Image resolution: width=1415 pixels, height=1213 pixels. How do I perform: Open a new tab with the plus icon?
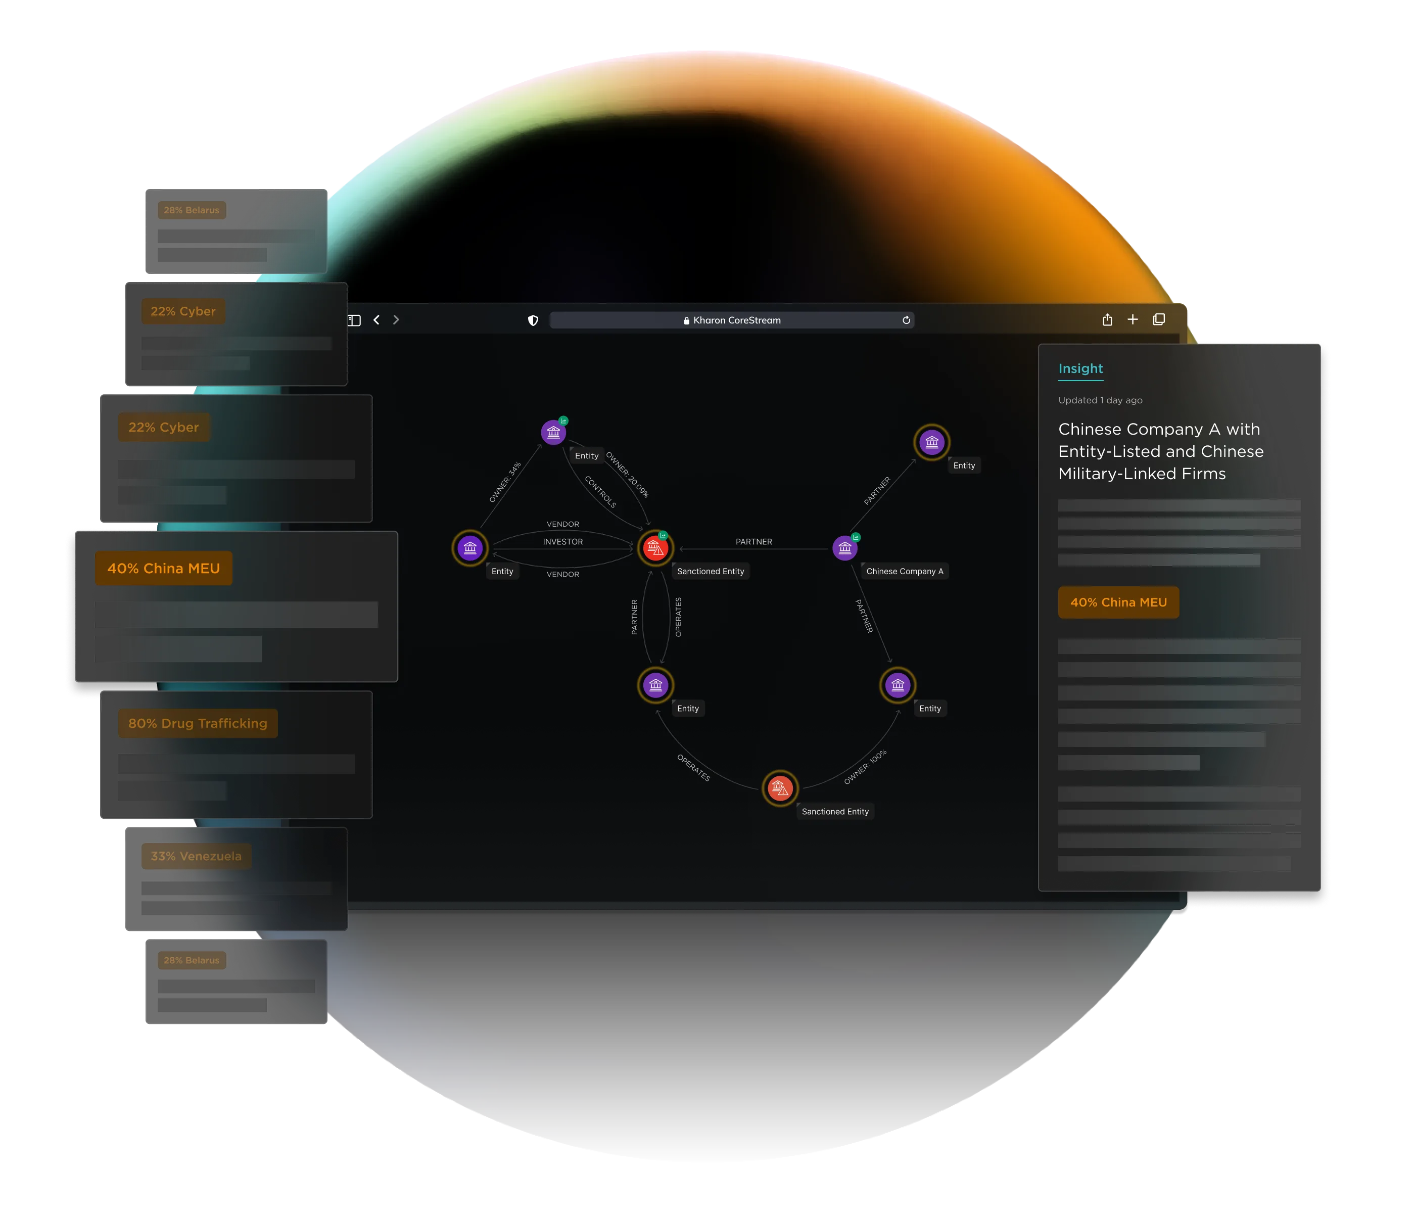tap(1133, 319)
